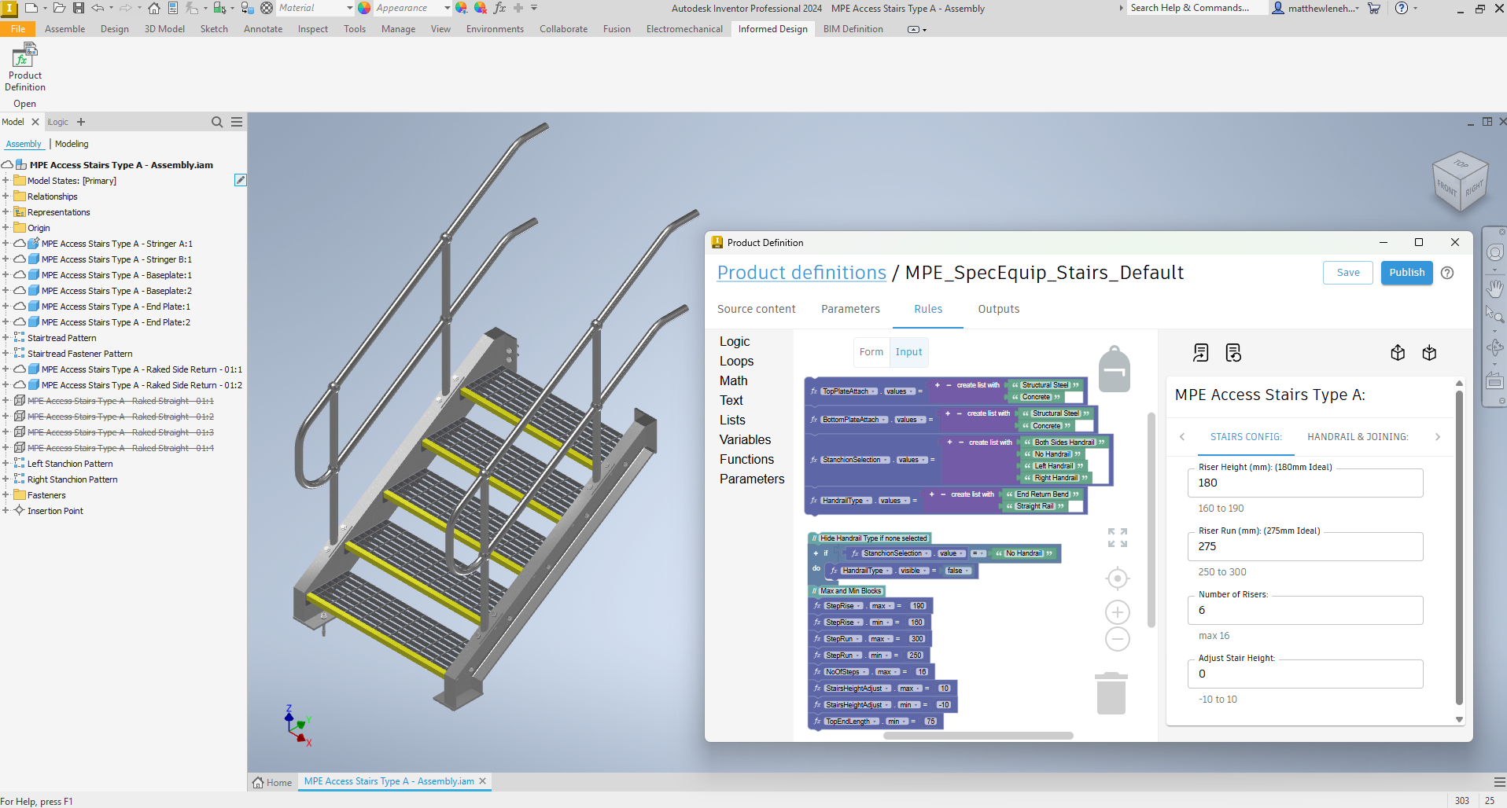This screenshot has height=808, width=1507.
Task: Click the zoom in plus circle
Action: (1117, 612)
